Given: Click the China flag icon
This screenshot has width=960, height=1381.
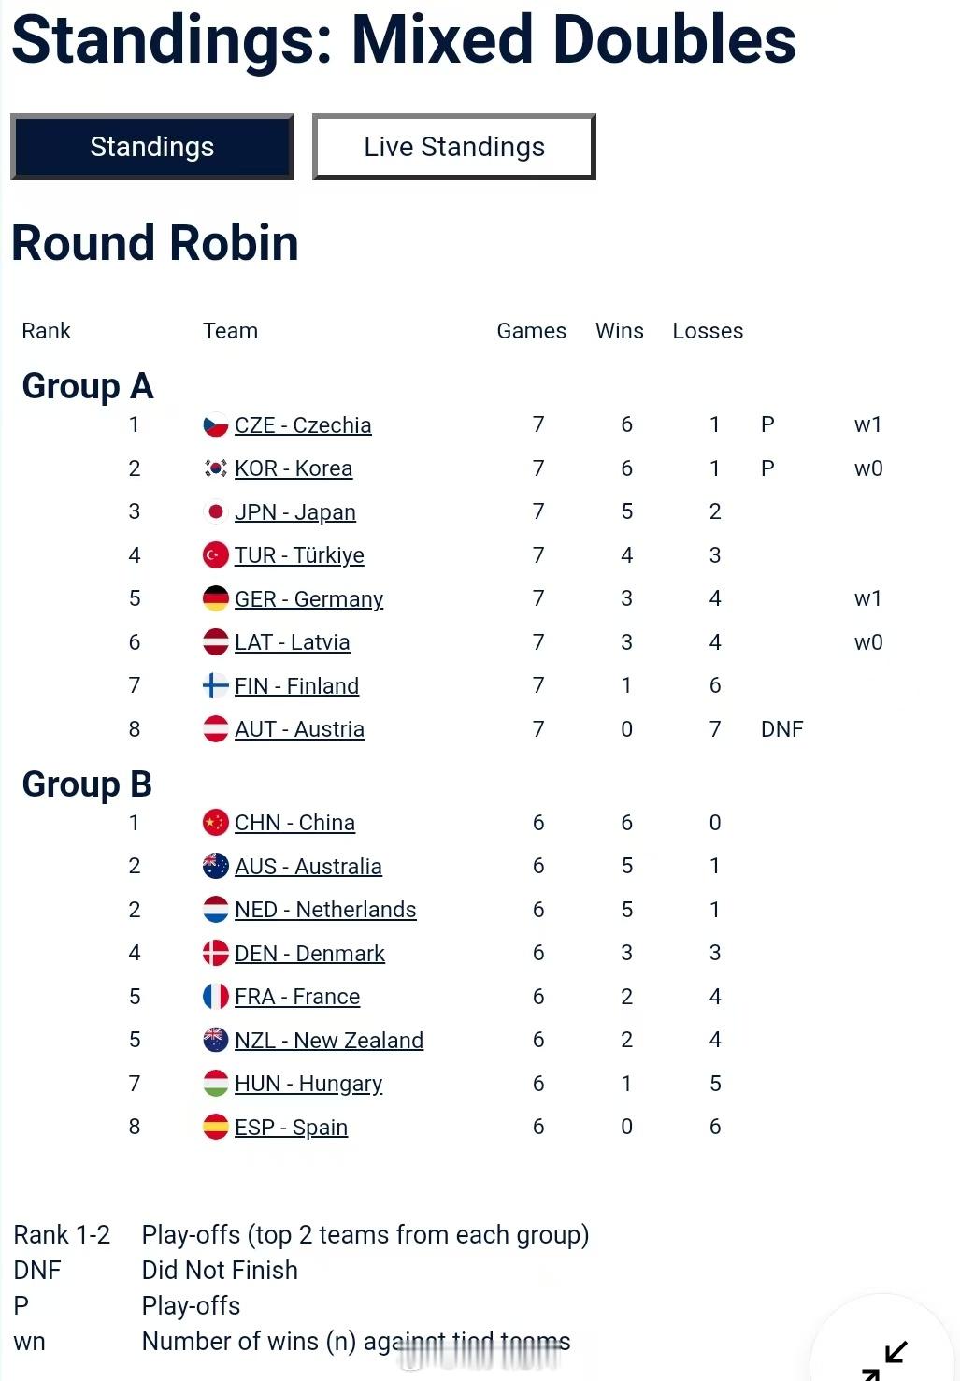Looking at the screenshot, I should click(x=216, y=823).
